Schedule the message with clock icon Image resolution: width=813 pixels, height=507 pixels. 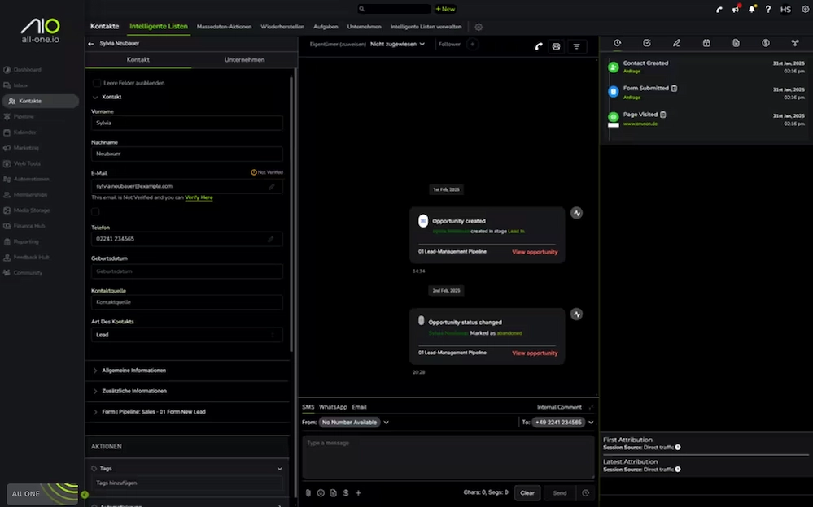click(x=585, y=493)
